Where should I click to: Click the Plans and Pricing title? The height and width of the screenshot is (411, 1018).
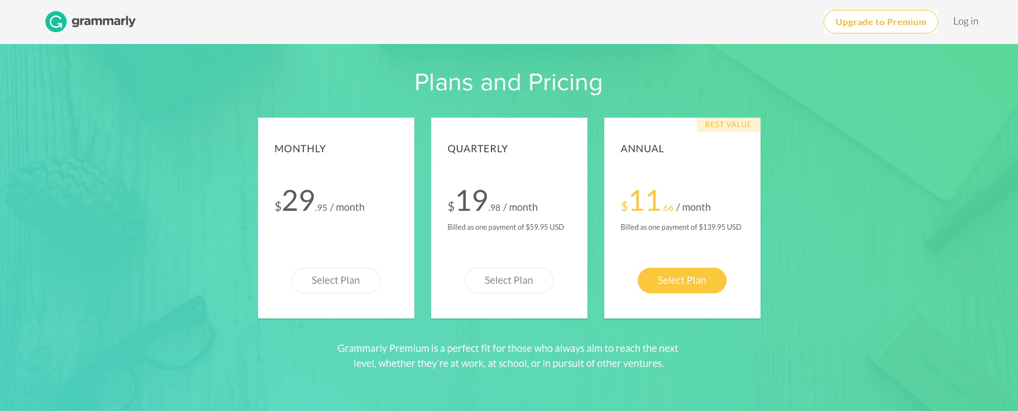508,83
